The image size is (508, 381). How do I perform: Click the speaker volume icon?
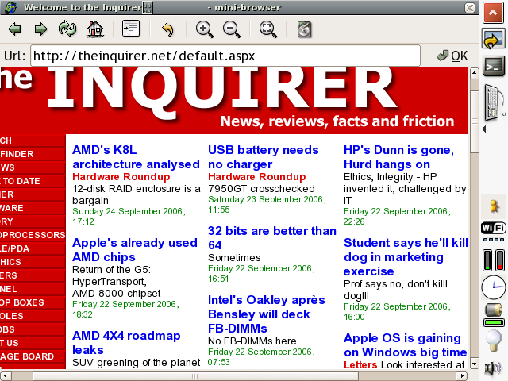(493, 368)
